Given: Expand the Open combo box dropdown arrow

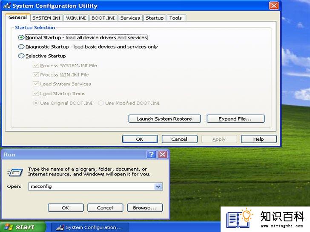Looking at the screenshot, I should coord(158,187).
